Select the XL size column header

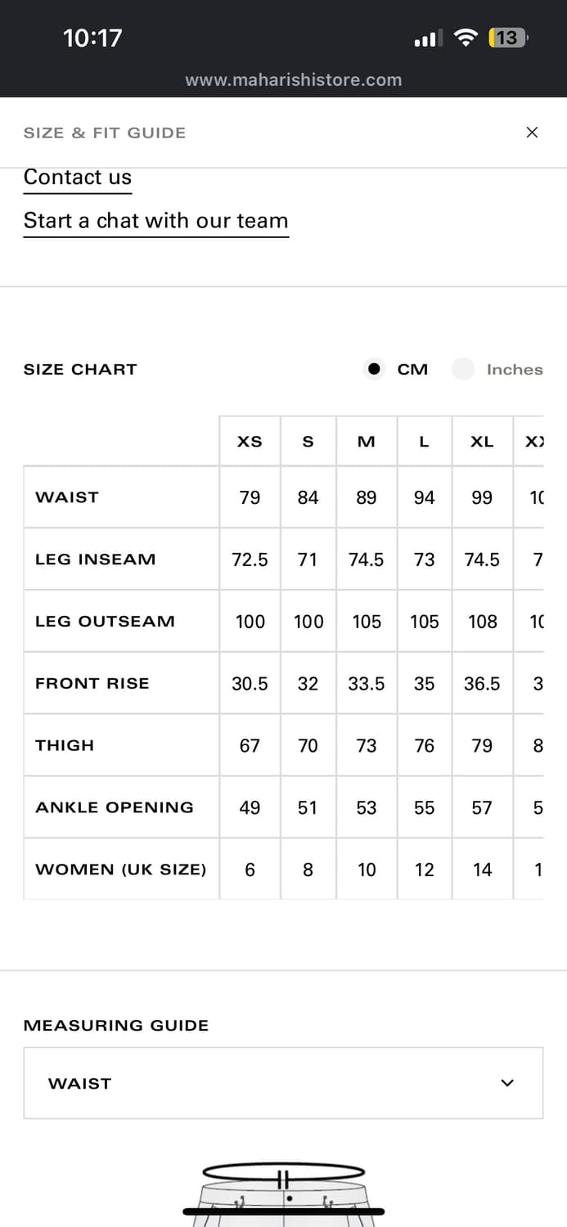coord(482,442)
